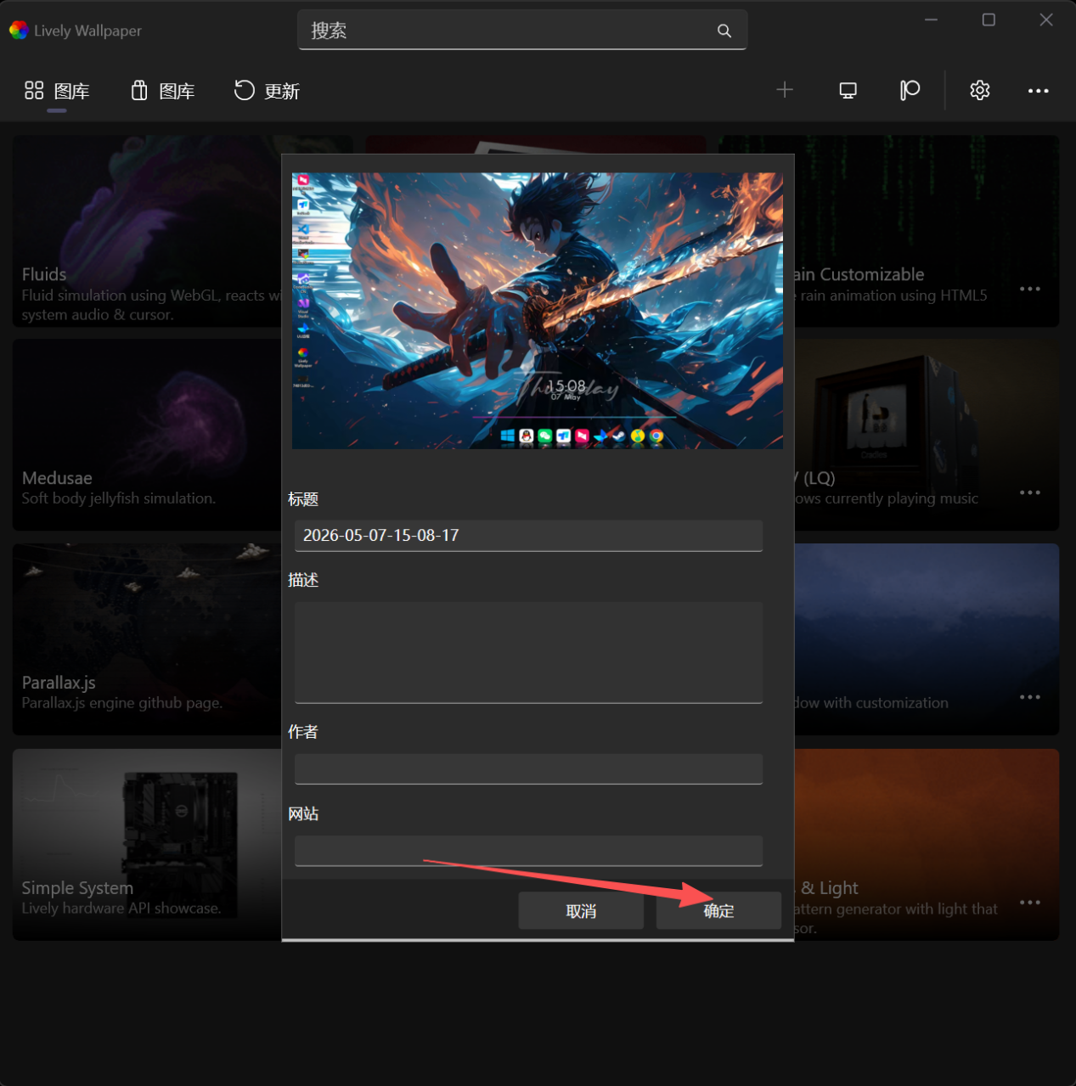This screenshot has width=1076, height=1086.
Task: Open the toolbar more options ellipsis
Action: click(1038, 91)
